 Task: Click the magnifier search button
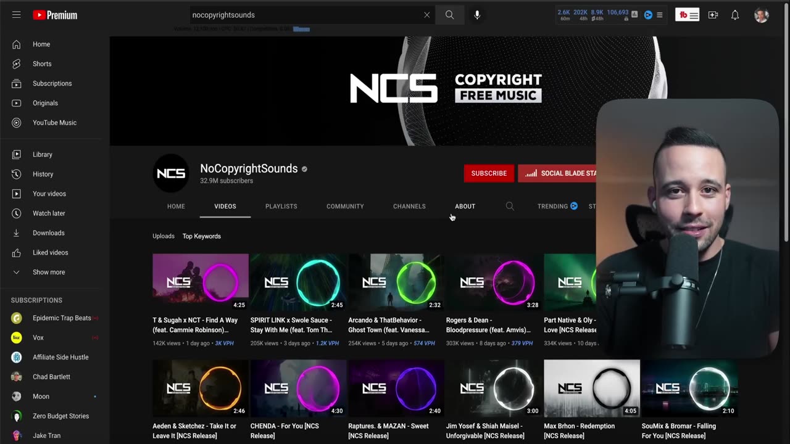[x=449, y=15]
